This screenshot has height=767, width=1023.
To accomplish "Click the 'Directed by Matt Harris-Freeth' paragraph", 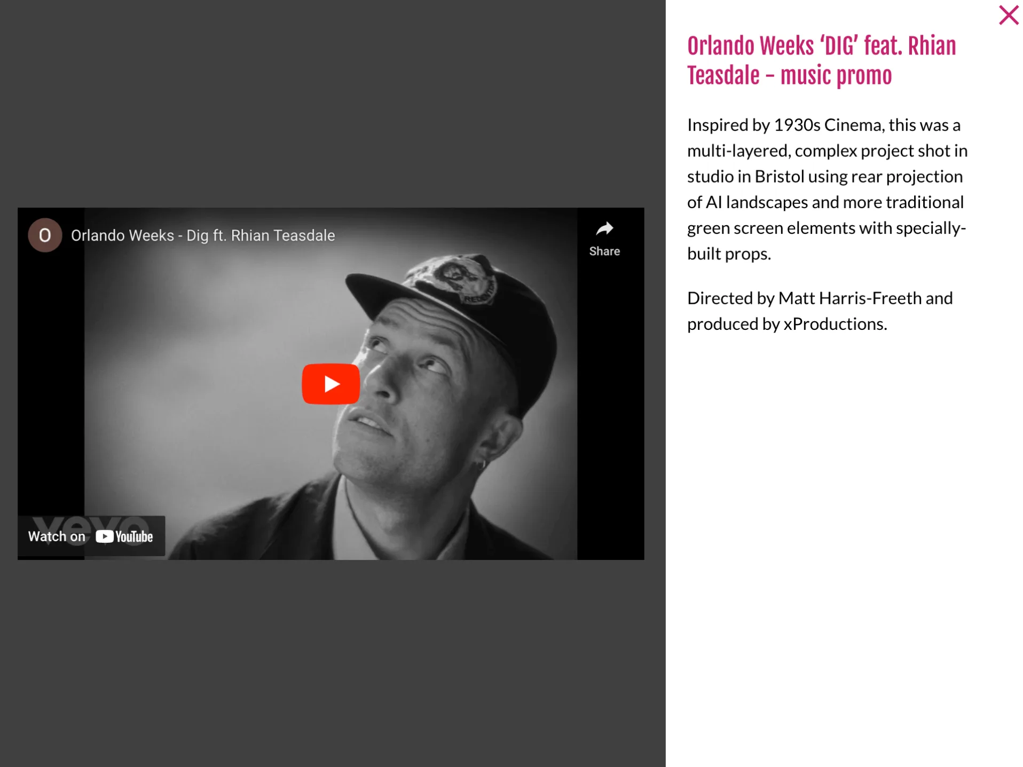I will (820, 311).
